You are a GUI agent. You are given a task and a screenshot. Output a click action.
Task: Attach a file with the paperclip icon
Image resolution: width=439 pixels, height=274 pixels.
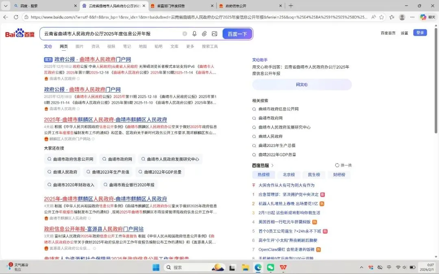204,34
